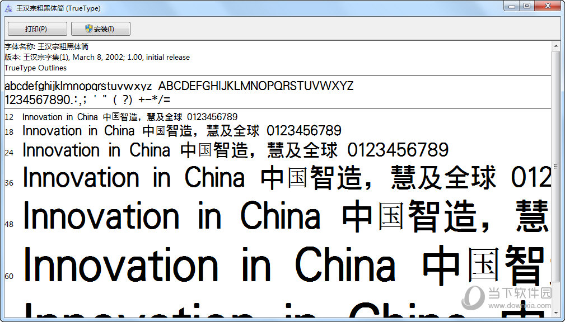Click the size 24 sample text line

coord(236,150)
